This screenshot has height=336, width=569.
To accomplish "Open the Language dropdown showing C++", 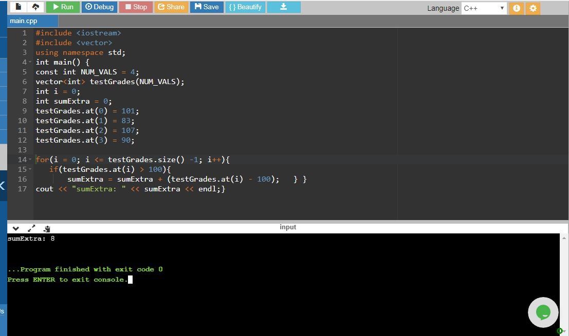I will [x=484, y=8].
